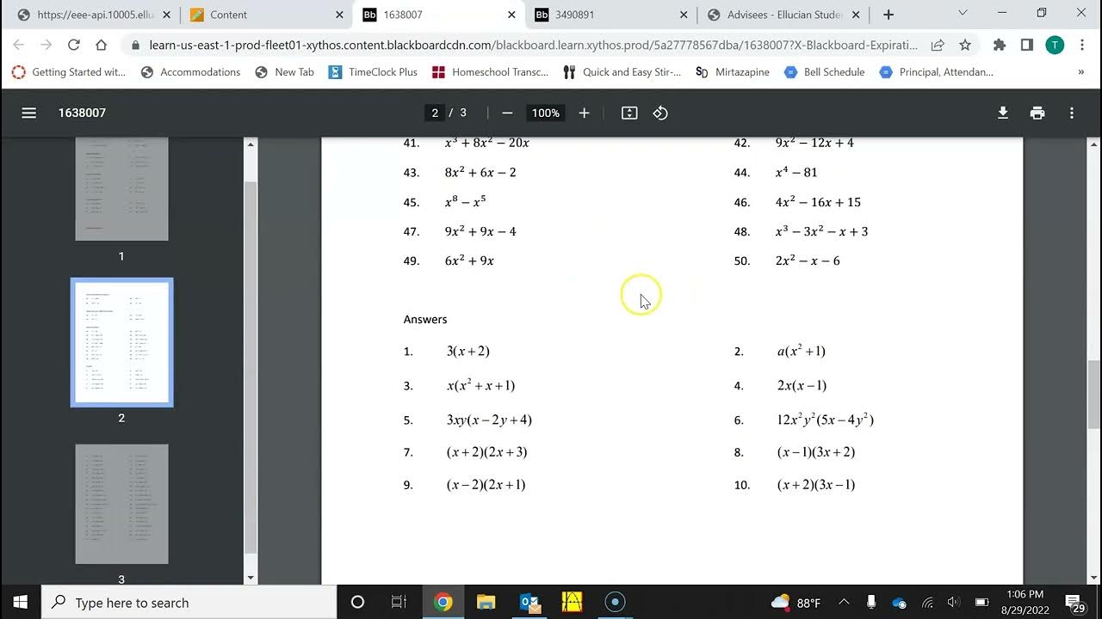Switch to the Advisees Ellucian tab
Screen dimensions: 1102x619
[783, 15]
